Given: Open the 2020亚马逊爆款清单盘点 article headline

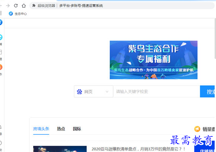Looking at the screenshot, I should (138, 149).
